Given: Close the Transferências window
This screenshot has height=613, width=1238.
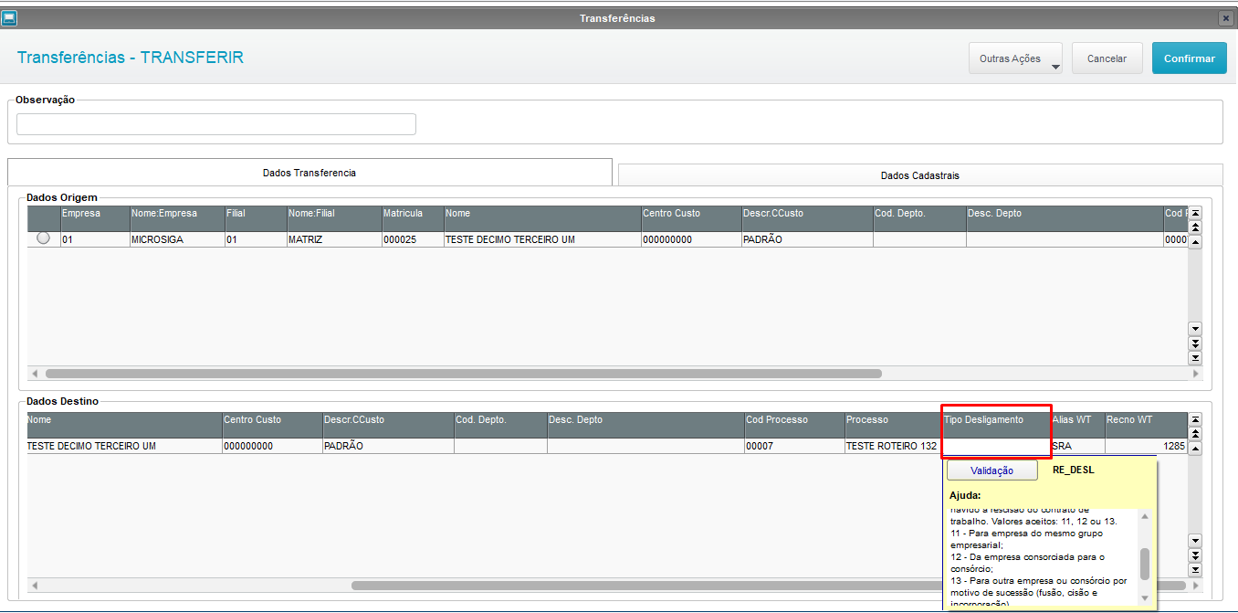Looking at the screenshot, I should 1225,18.
